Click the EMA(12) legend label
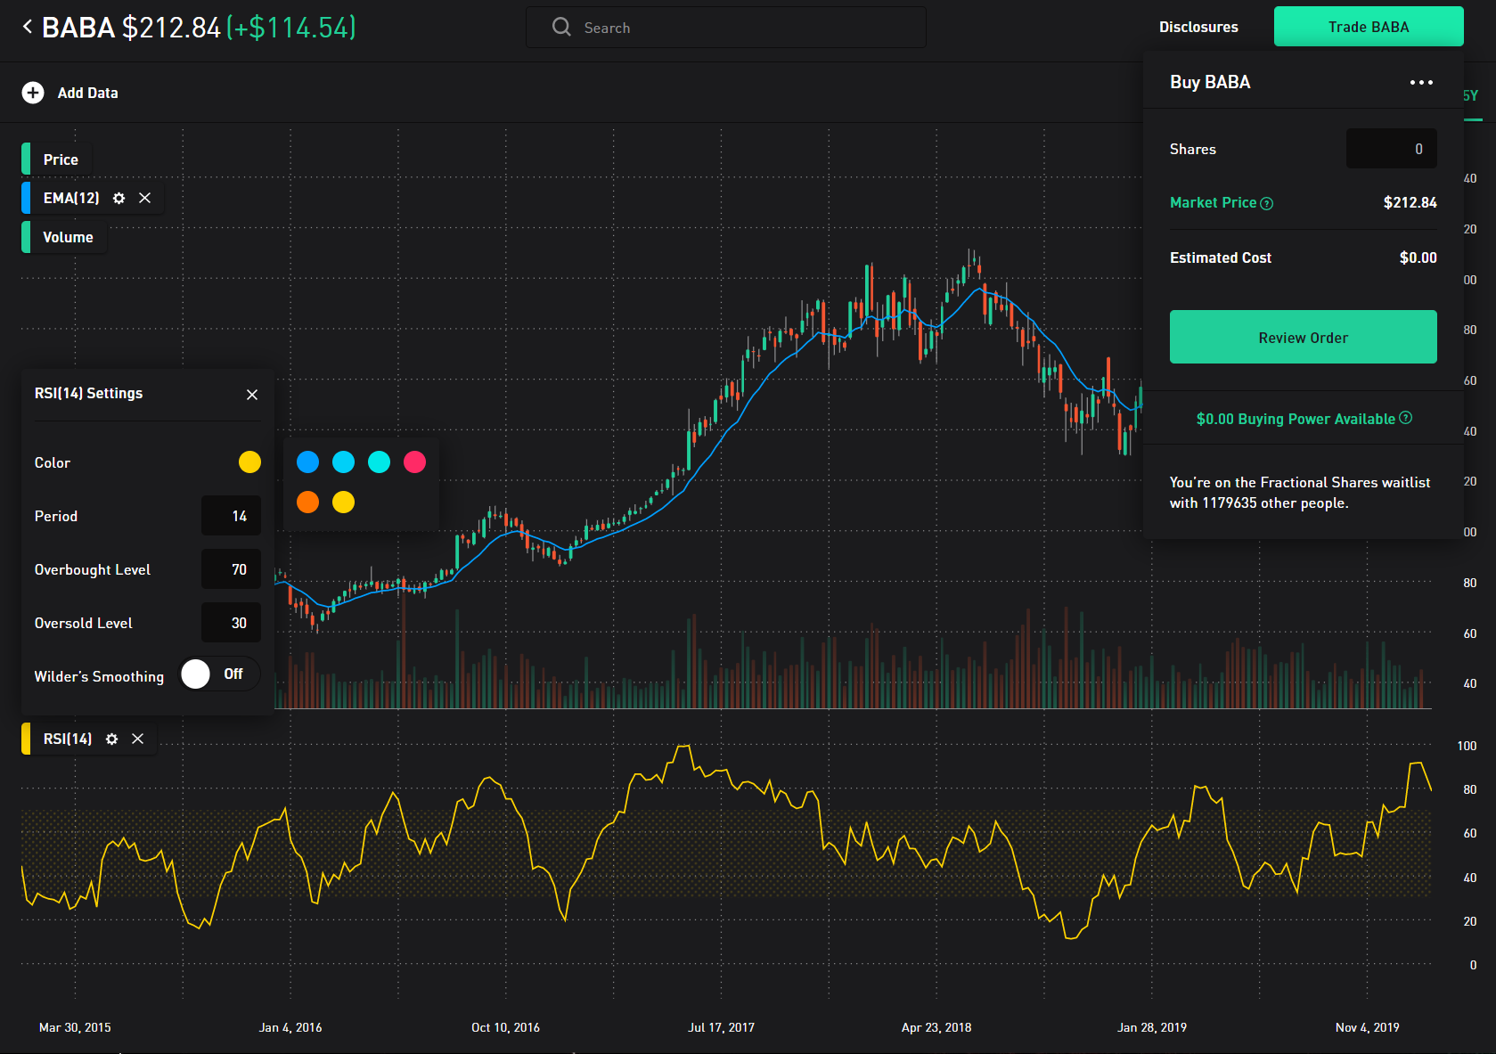 [x=71, y=198]
